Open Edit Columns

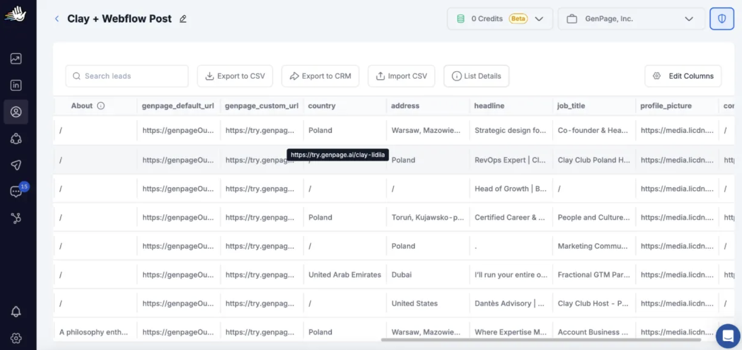683,76
